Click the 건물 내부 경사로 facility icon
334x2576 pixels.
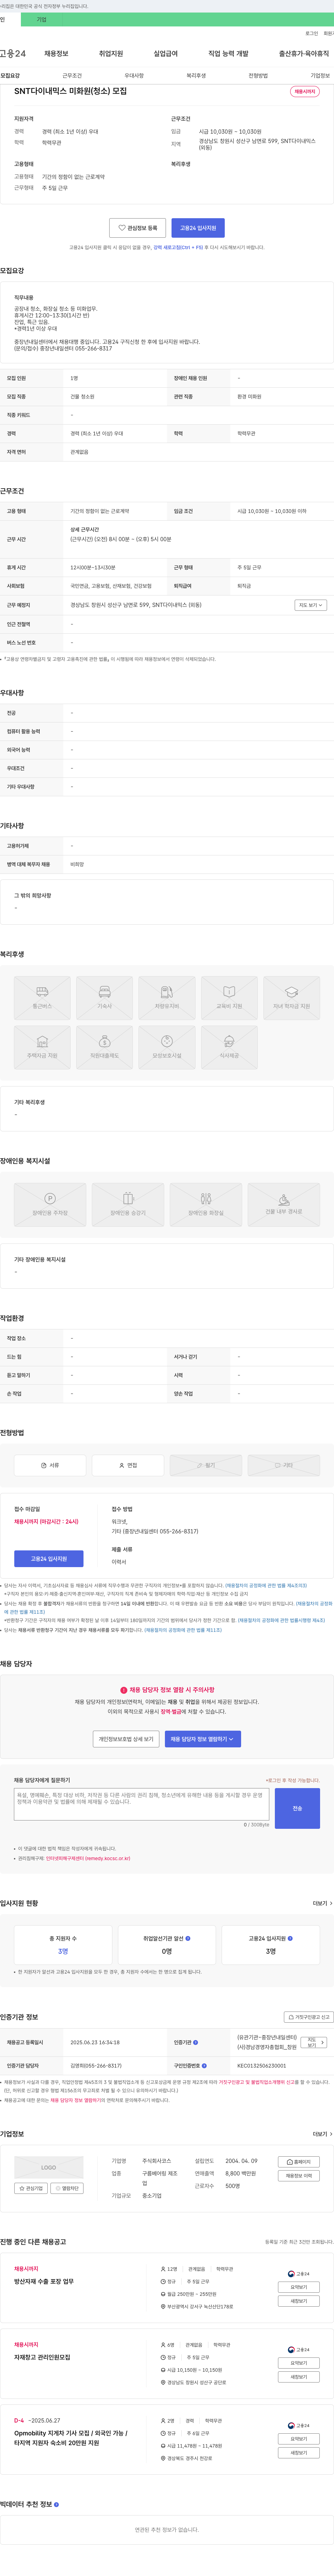click(x=284, y=1205)
